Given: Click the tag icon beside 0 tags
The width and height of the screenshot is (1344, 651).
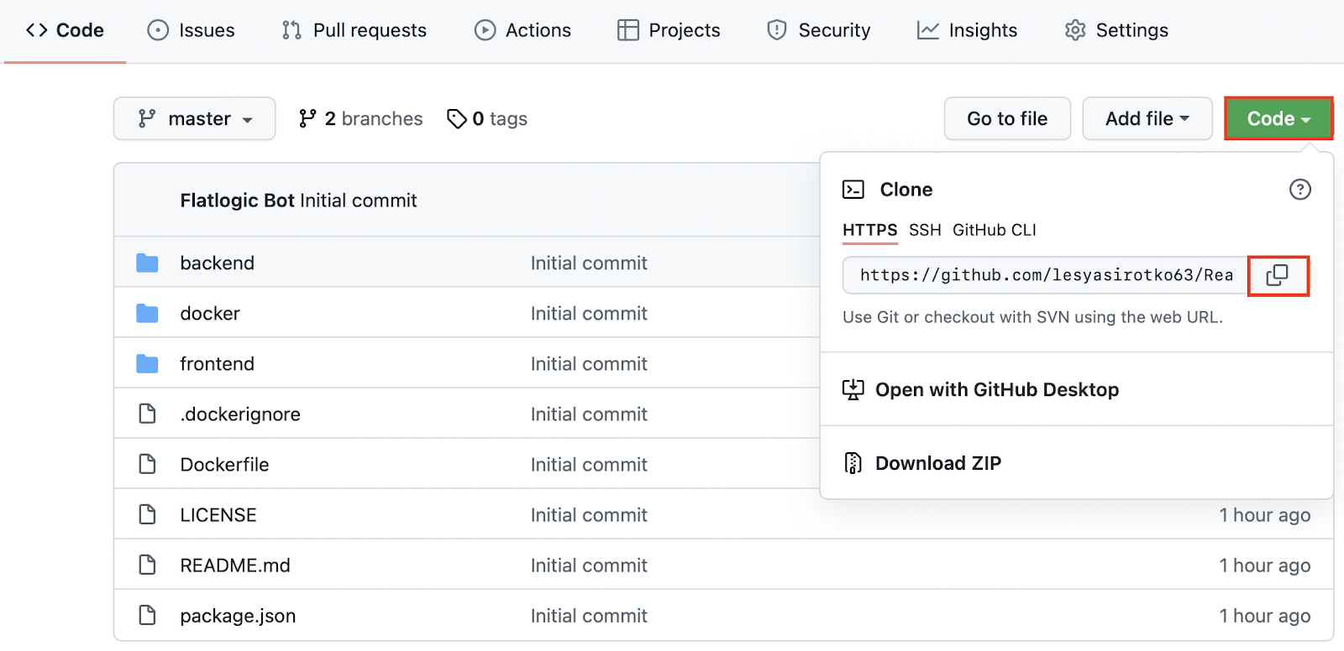Looking at the screenshot, I should coord(457,118).
